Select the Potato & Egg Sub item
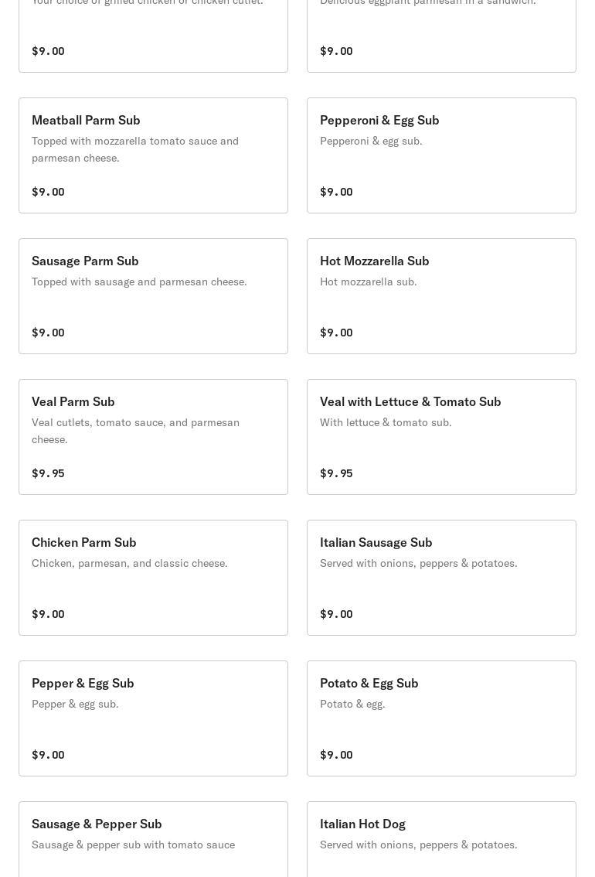The height and width of the screenshot is (877, 595). 441,718
